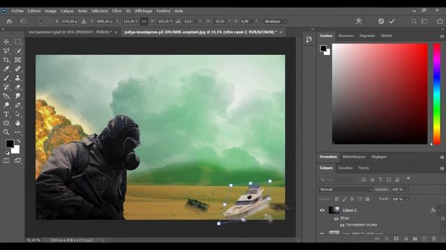The width and height of the screenshot is (446, 250).
Task: Select the Healing Brush bandage tool
Action: click(17, 69)
